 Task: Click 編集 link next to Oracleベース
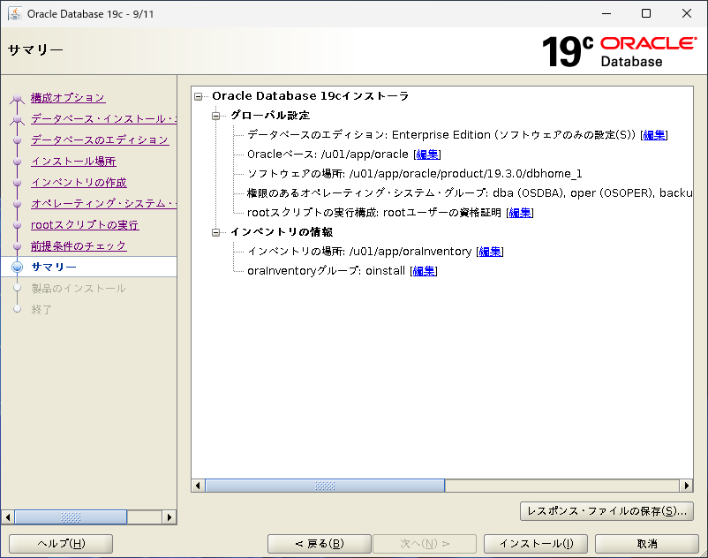427,155
